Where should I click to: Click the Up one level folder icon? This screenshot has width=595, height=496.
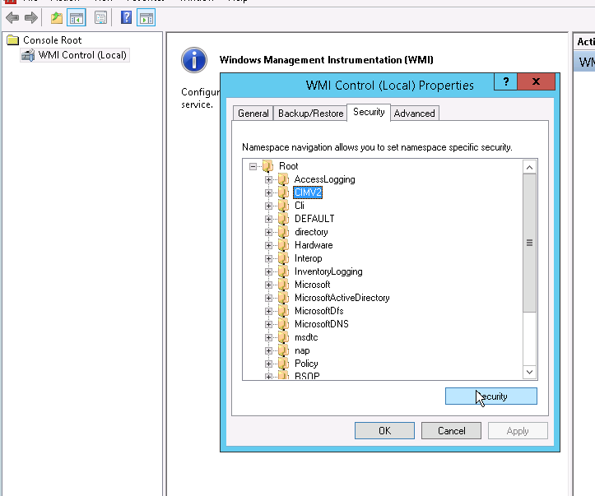coord(57,18)
